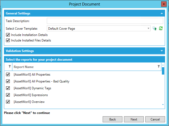Expand the Validation Settings section
169x126 pixels.
coord(161,51)
